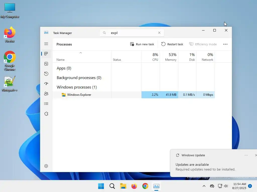Image resolution: width=257 pixels, height=192 pixels.
Task: Click the 0 Mbps network cell
Action: pyautogui.click(x=206, y=95)
